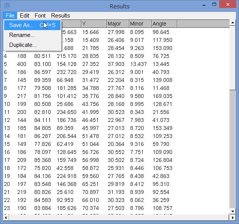The height and width of the screenshot is (224, 239).
Task: Select Angle value 36.259
Action: 161,200
